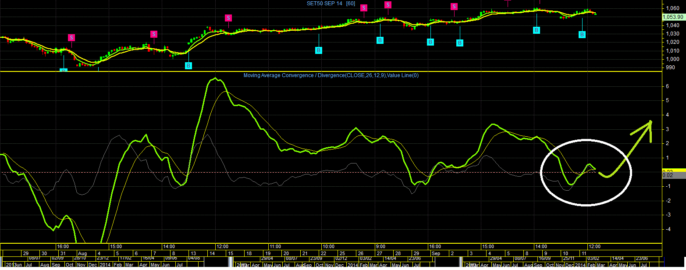Click the Aug month label on date axis
The width and height of the screenshot is (686, 270).
[82, 253]
